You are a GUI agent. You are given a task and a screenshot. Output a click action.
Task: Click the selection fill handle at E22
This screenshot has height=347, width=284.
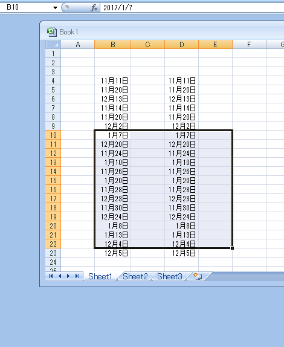pyautogui.click(x=232, y=248)
